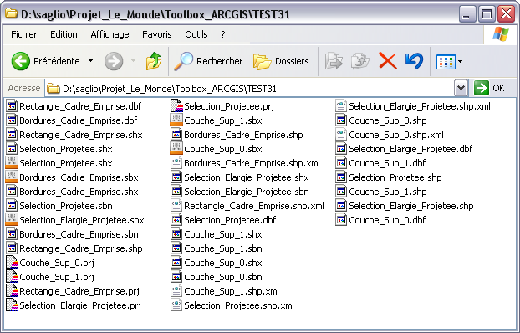Image resolution: width=520 pixels, height=333 pixels.
Task: Open the ? help menu
Action: (x=223, y=34)
